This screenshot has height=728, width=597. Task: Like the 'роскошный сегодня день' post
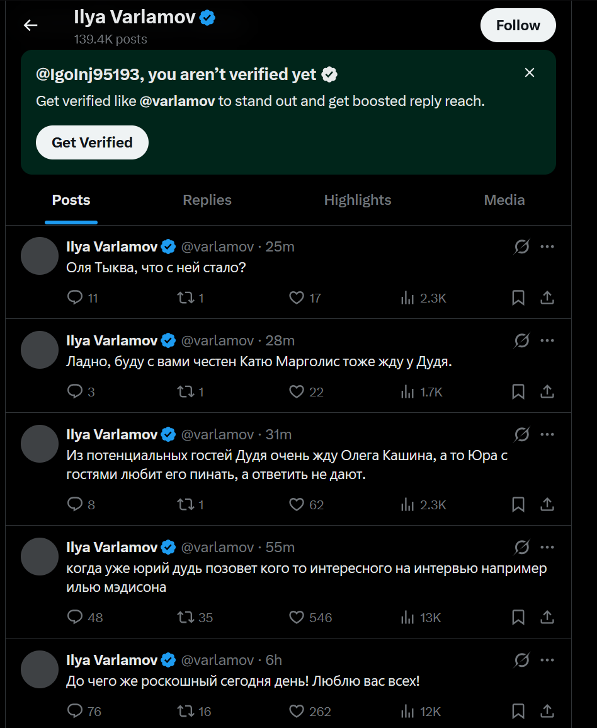pyautogui.click(x=297, y=712)
